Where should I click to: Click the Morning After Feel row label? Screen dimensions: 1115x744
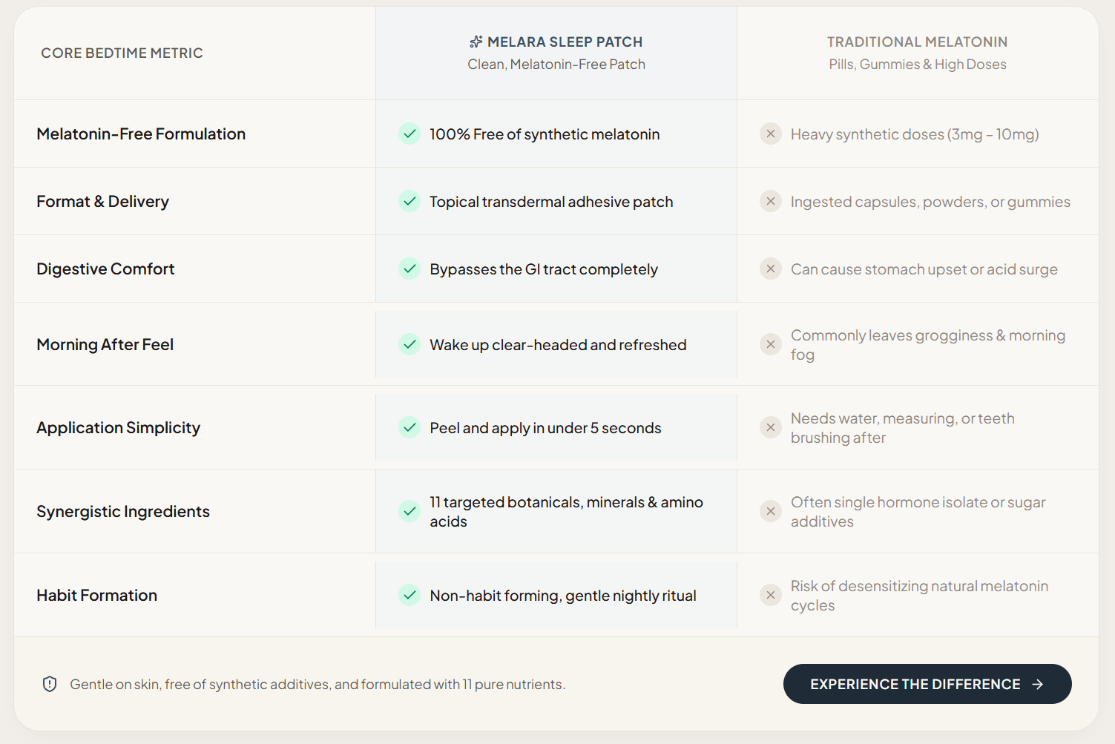click(x=105, y=344)
